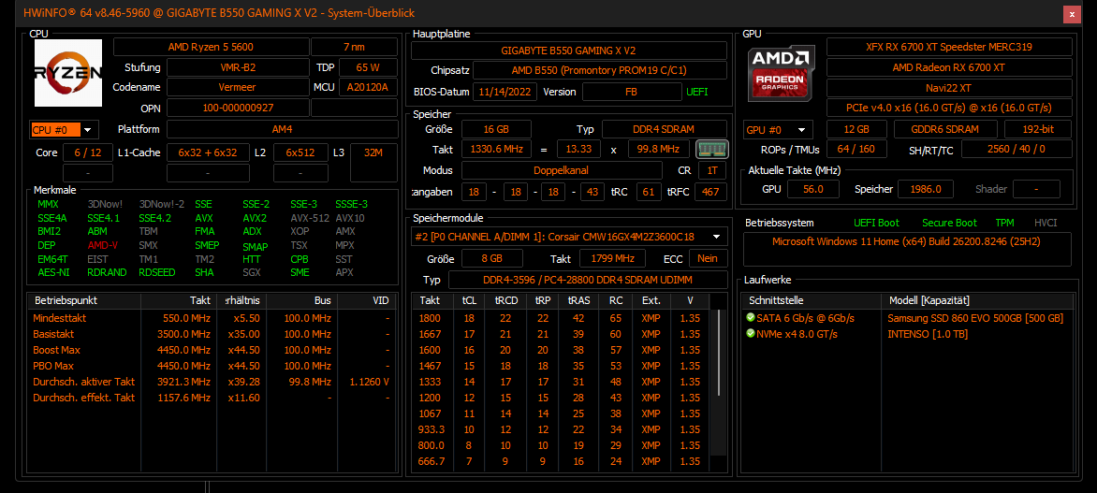Viewport: 1097px width, 493px height.
Task: Open the memory module icon button beside the memory clock
Action: pos(711,149)
